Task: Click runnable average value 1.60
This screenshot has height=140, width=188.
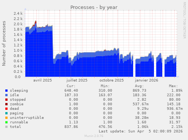Action: [x=141, y=122]
